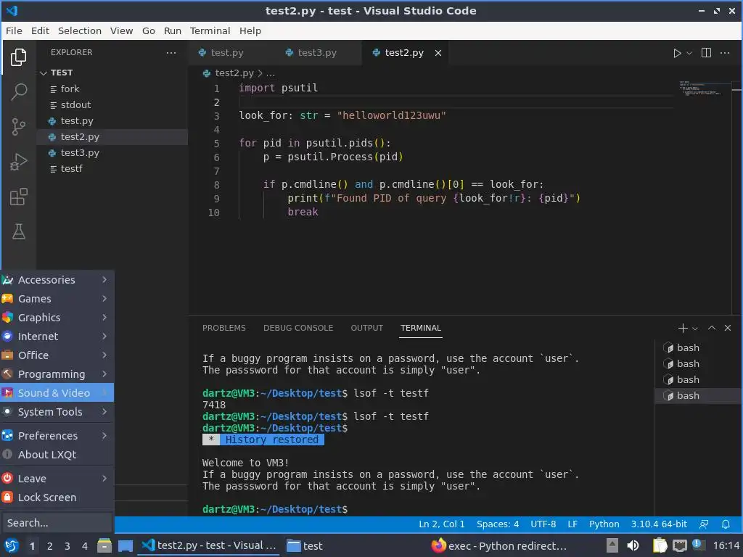Maximize the panel with the up chevron
Viewport: 743px width, 557px height.
[x=712, y=328]
